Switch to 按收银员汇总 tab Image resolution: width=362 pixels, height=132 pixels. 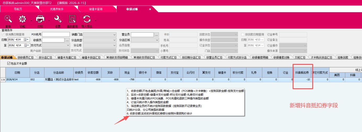click(25, 58)
